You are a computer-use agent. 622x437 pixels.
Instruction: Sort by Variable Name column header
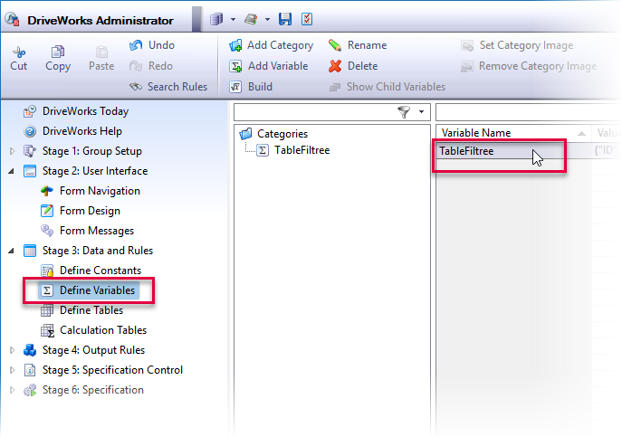pyautogui.click(x=513, y=133)
